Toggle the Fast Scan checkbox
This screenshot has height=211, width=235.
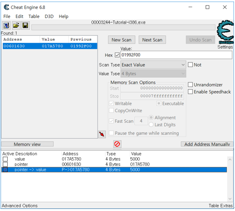111,121
